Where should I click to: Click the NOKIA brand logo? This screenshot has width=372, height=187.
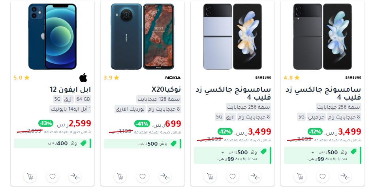(173, 78)
